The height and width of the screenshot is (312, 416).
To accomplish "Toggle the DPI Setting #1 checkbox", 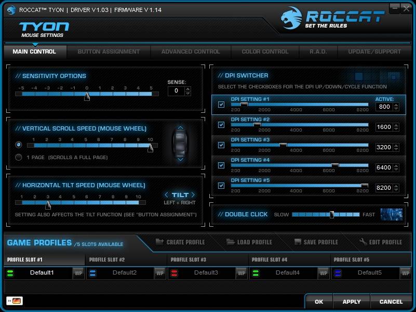I will click(221, 105).
